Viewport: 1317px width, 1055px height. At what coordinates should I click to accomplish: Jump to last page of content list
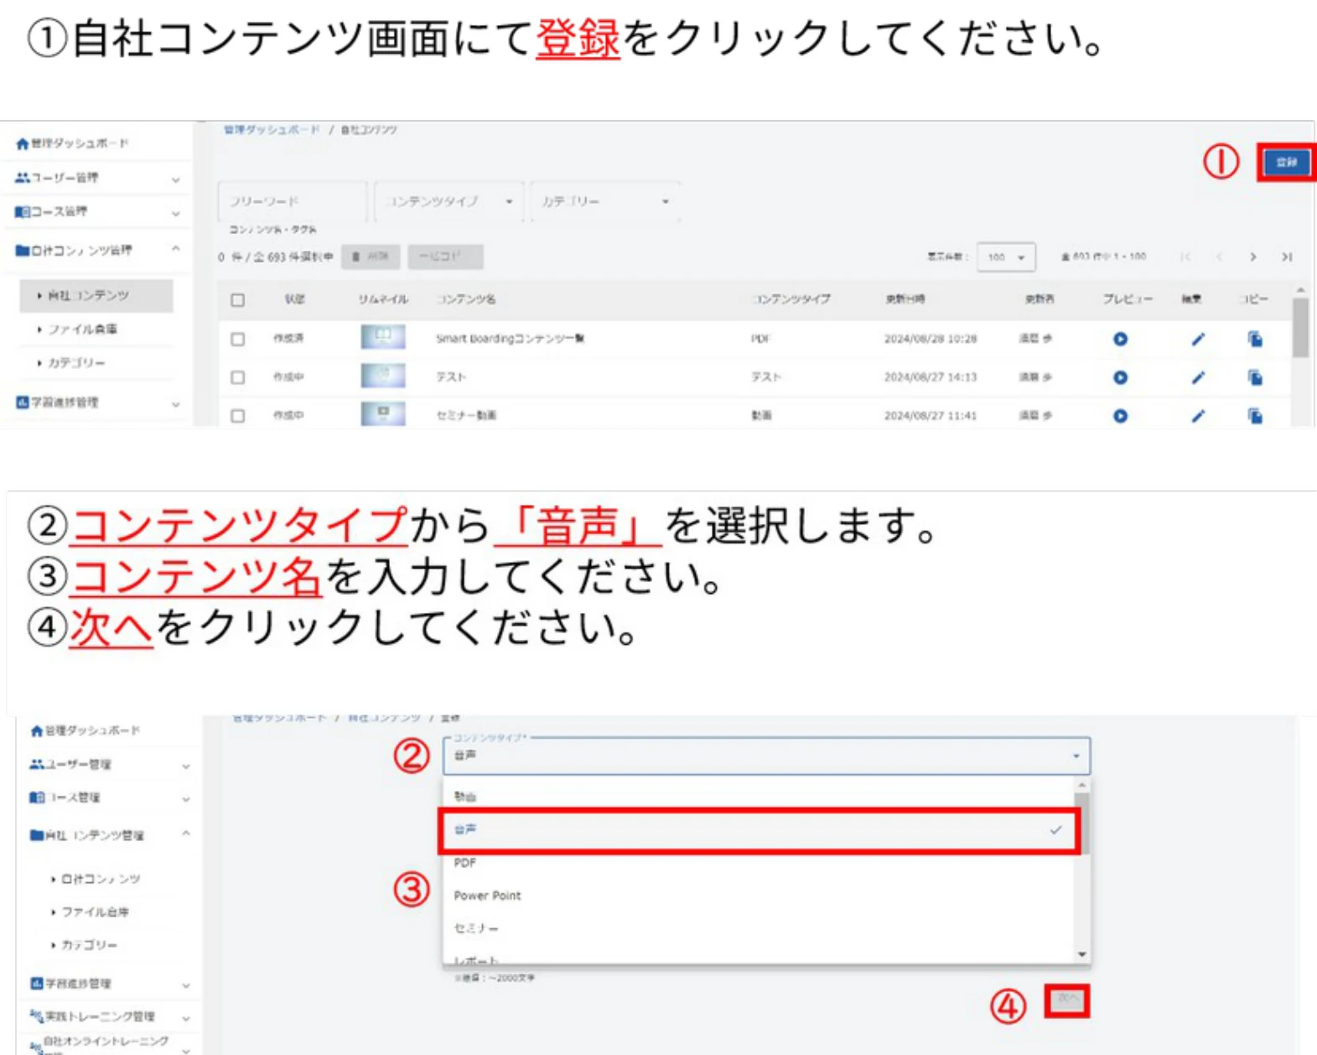[x=1286, y=257]
